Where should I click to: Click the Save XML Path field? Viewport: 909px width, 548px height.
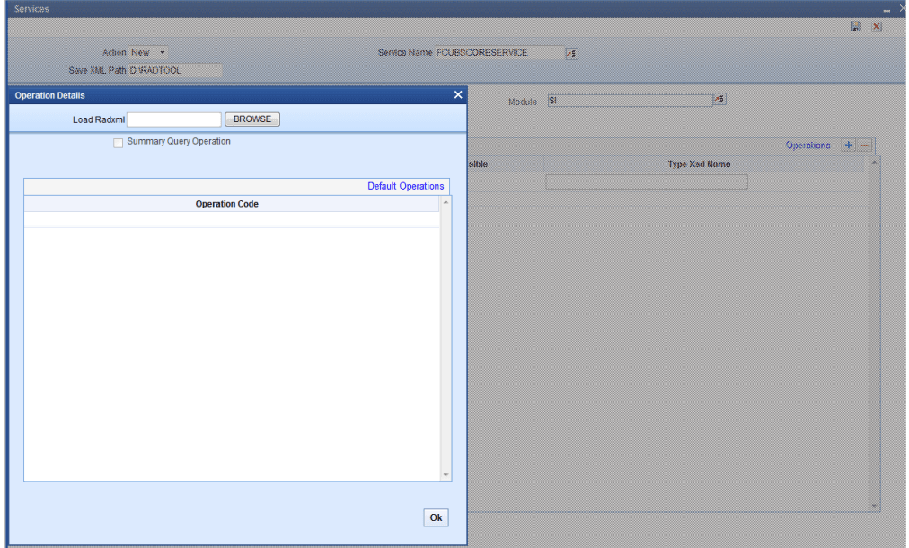[175, 70]
